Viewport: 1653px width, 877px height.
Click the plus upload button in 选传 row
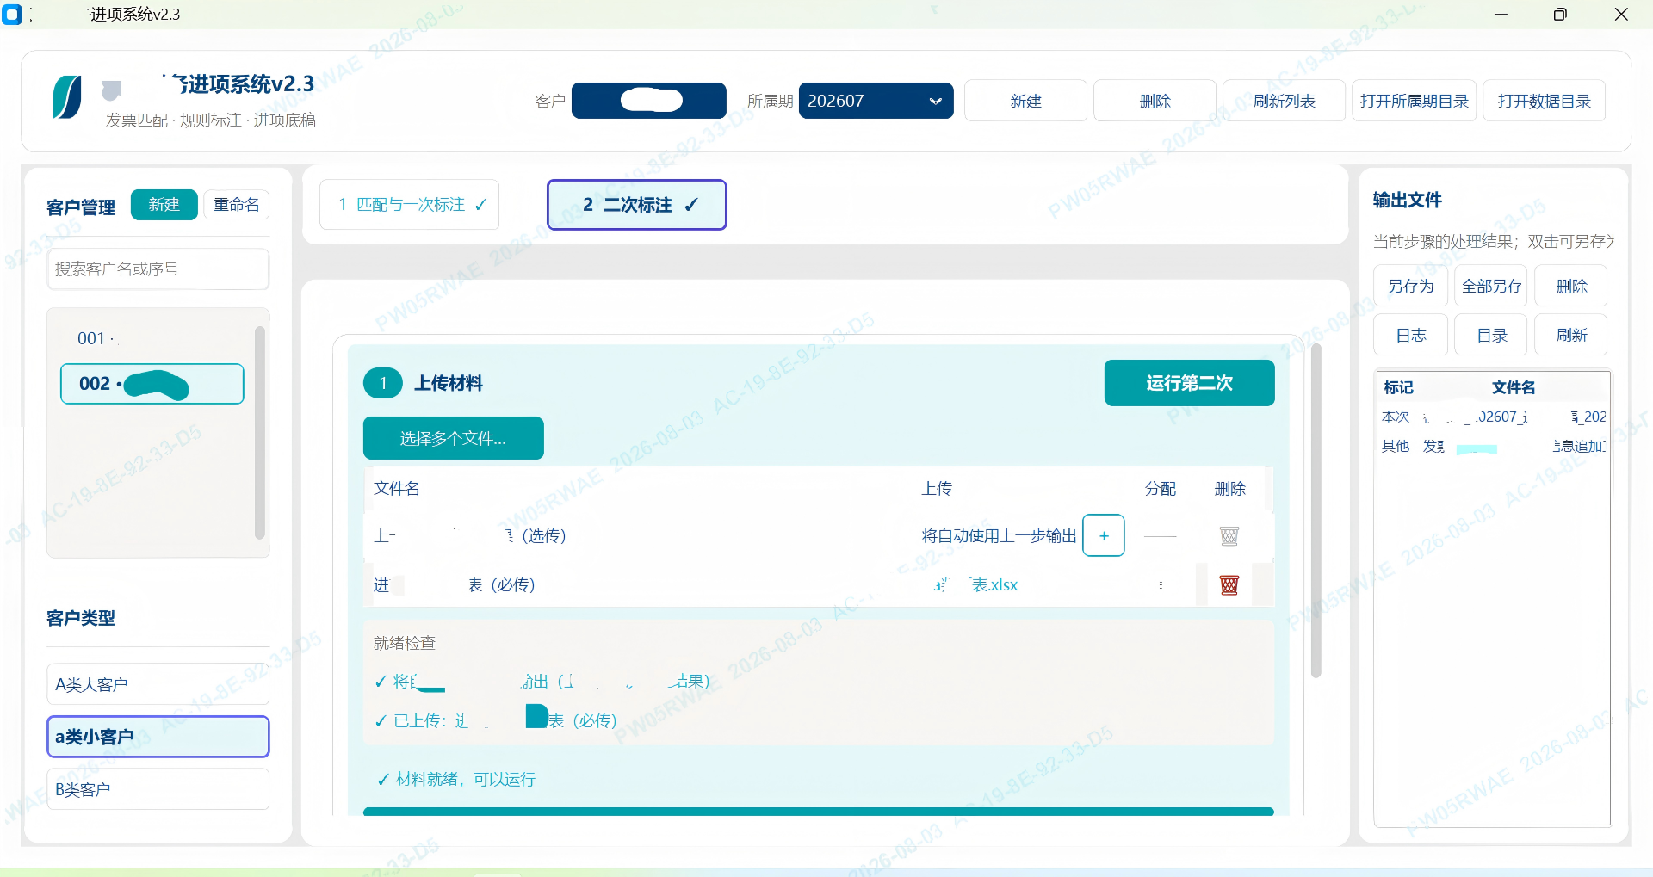click(x=1104, y=535)
